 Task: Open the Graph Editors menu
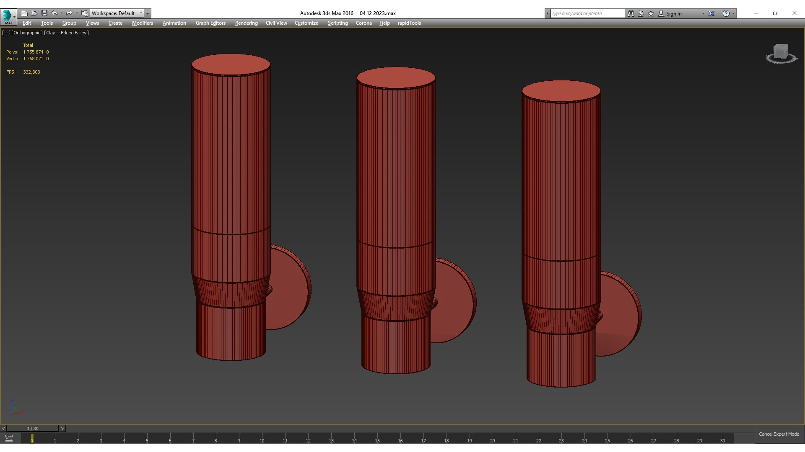tap(210, 23)
